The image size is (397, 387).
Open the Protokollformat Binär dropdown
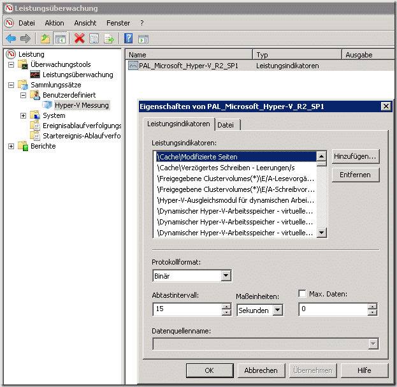pos(226,275)
